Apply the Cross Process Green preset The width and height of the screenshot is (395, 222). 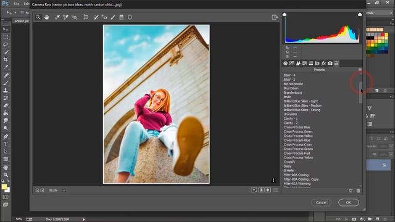point(298,131)
